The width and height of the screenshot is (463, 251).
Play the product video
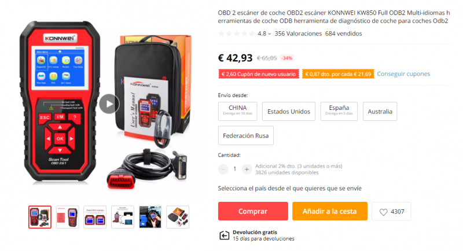pyautogui.click(x=109, y=104)
